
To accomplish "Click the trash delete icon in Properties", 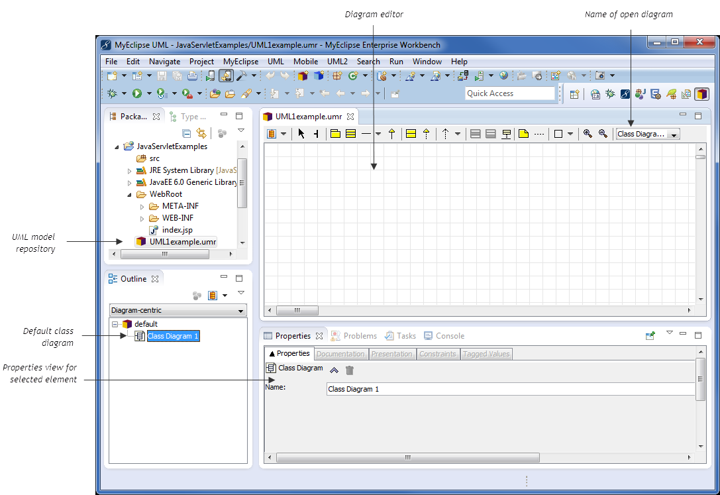I will (x=350, y=370).
